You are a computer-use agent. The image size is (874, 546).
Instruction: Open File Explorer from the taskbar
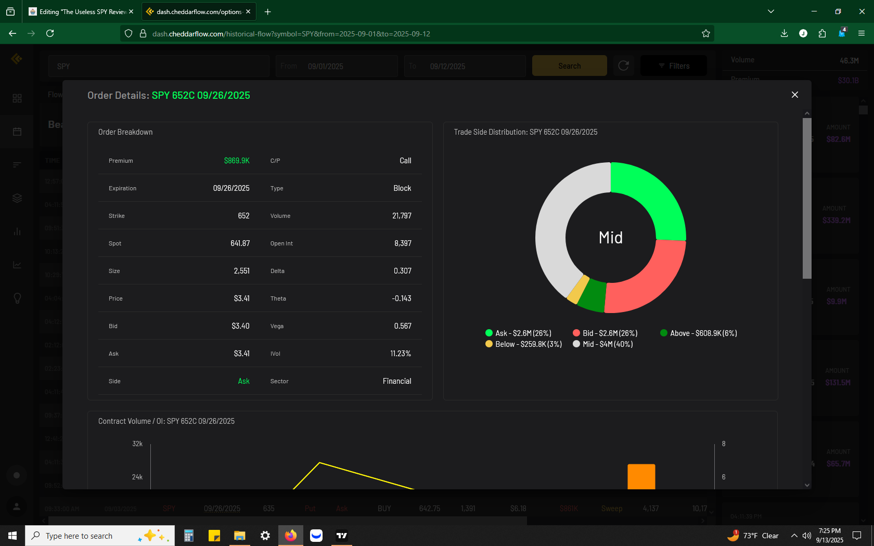[239, 536]
